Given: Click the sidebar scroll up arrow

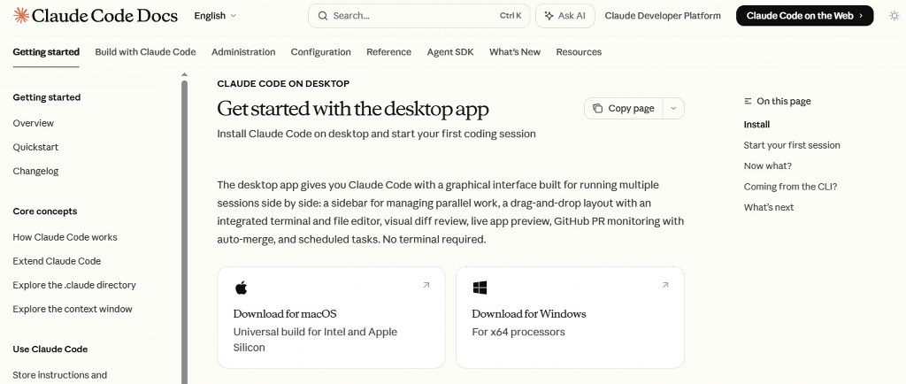Looking at the screenshot, I should (x=184, y=74).
